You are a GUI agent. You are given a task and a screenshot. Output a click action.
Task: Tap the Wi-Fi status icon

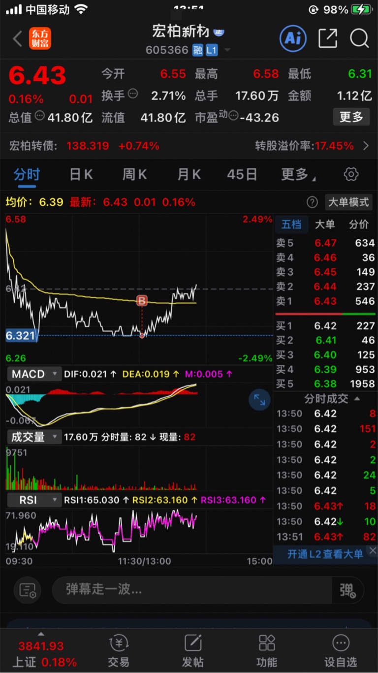(x=81, y=9)
